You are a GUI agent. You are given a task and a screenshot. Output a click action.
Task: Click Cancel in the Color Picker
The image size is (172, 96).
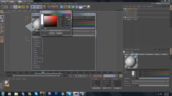point(59,33)
